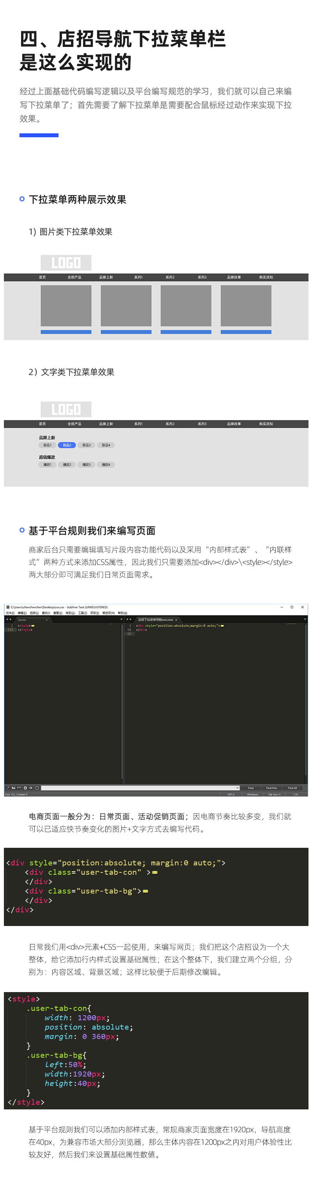Viewport: 312px width, 1179px height.
Task: Open the find history dropdown arrow
Action: pos(238,788)
